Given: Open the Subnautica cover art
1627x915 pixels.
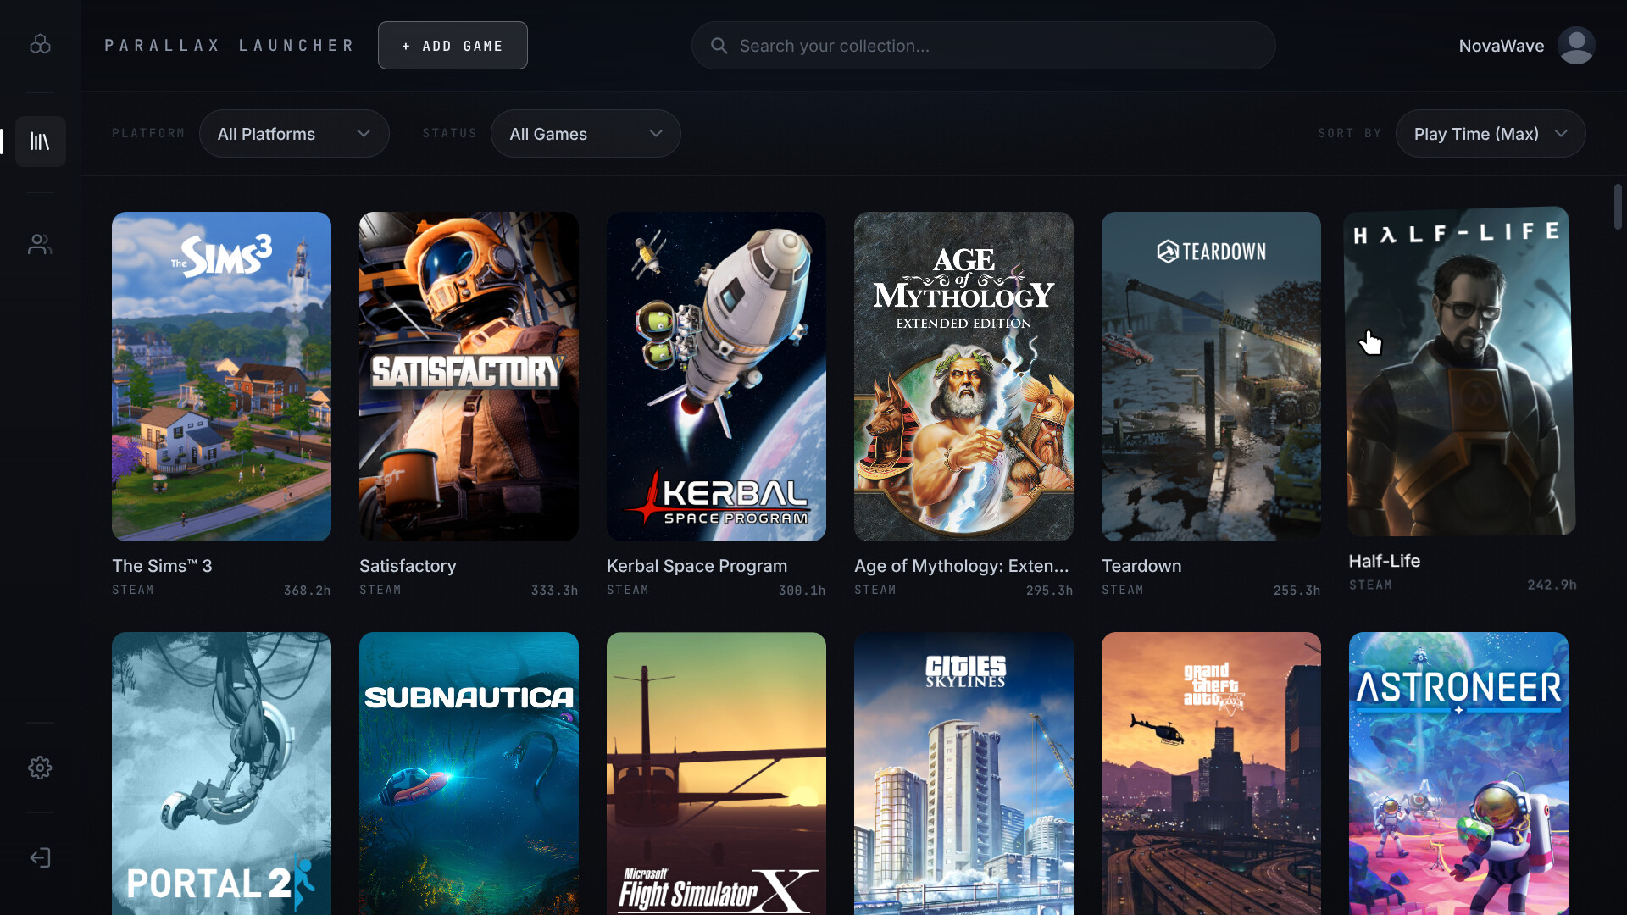Looking at the screenshot, I should (x=469, y=773).
